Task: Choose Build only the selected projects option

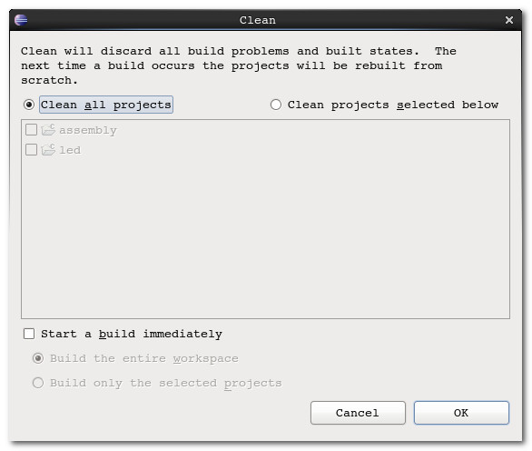Action: (38, 383)
